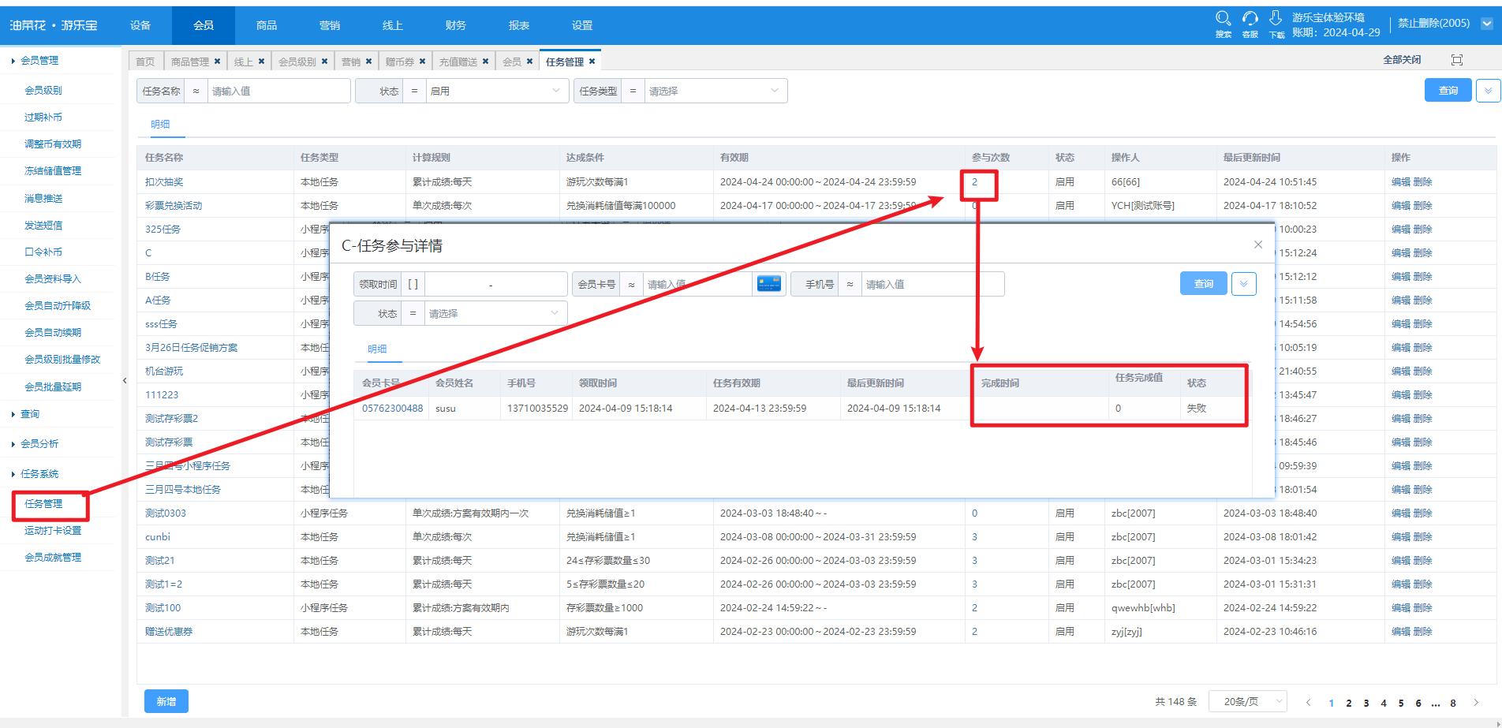Open the 状态 dropdown showing 启用
Image resolution: width=1502 pixels, height=728 pixels.
[496, 91]
